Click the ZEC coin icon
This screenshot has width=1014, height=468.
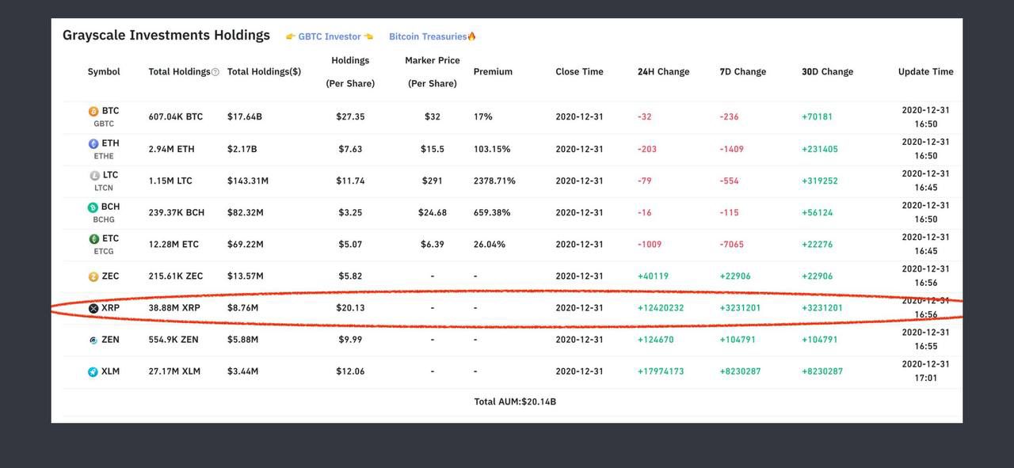pos(93,276)
